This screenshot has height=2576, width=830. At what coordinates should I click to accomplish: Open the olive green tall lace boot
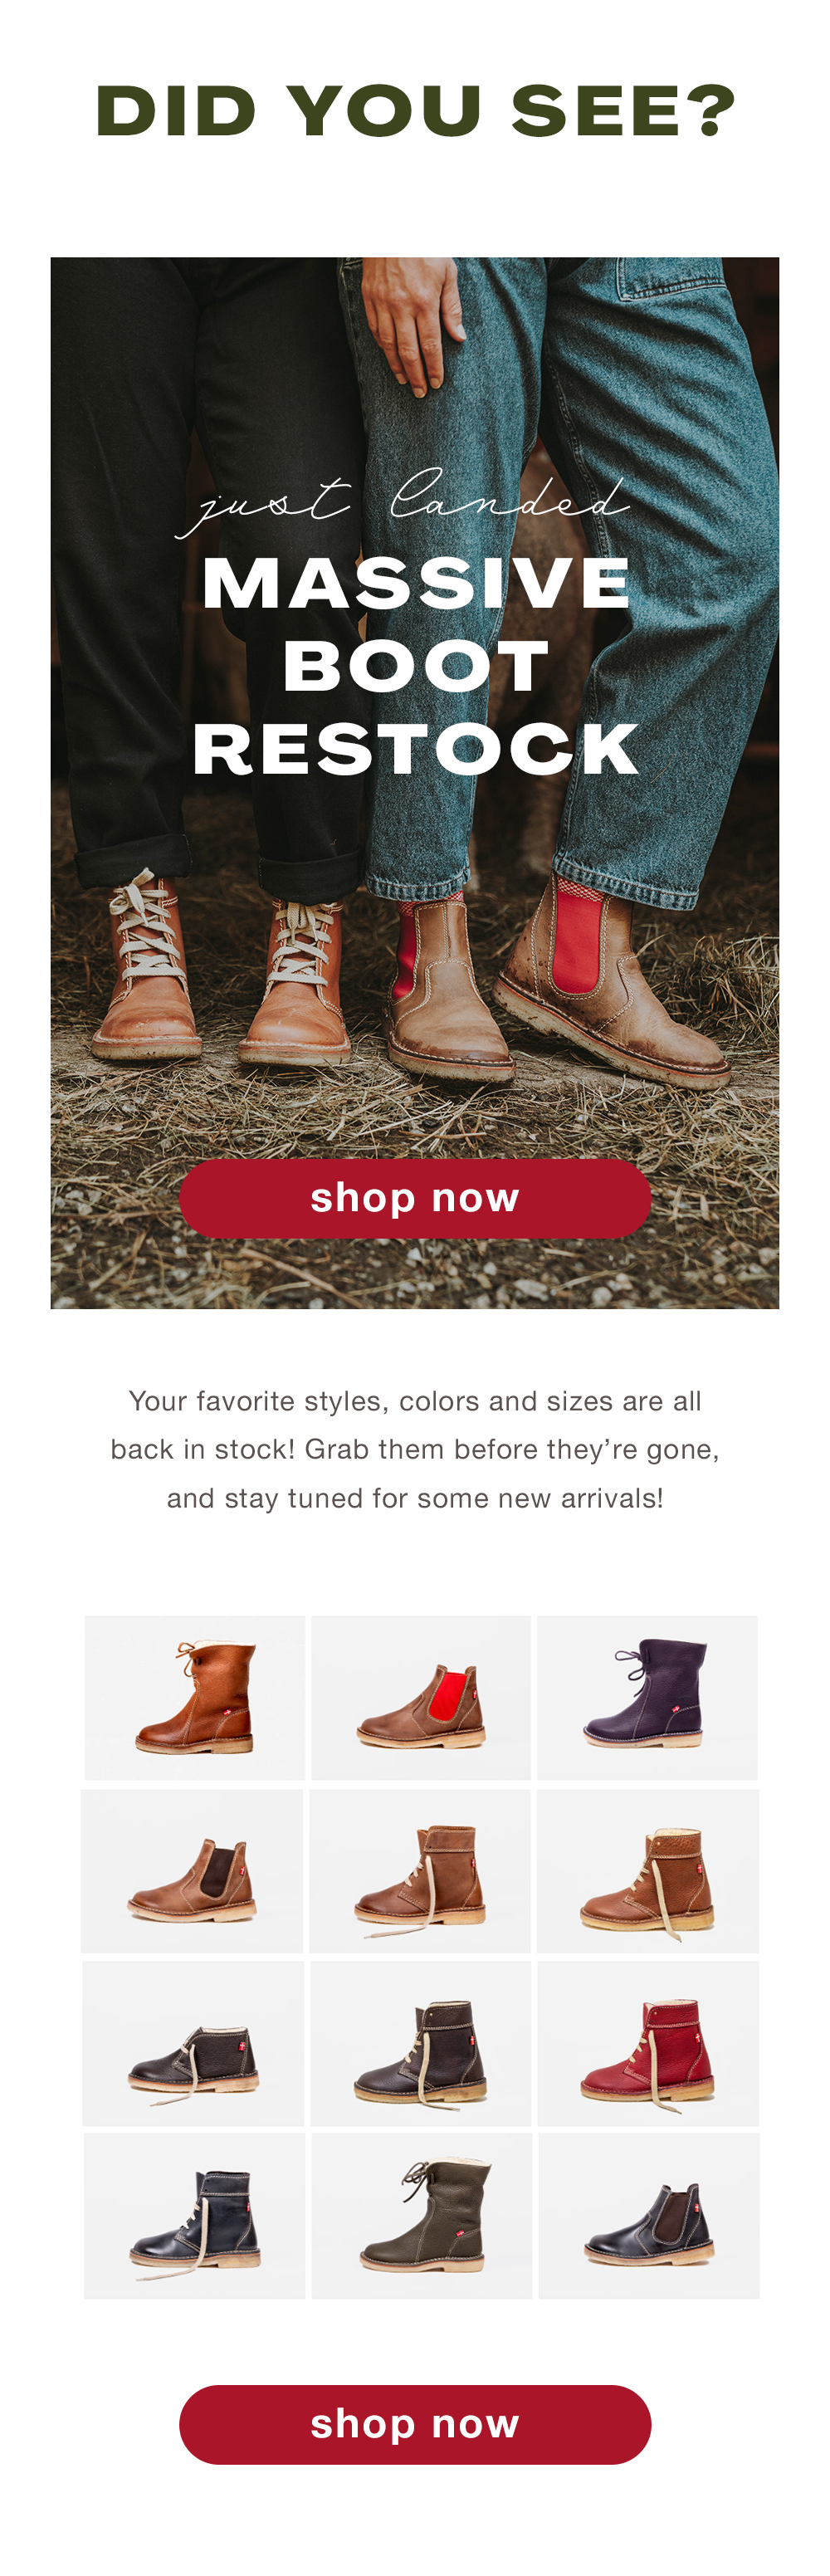422,2215
